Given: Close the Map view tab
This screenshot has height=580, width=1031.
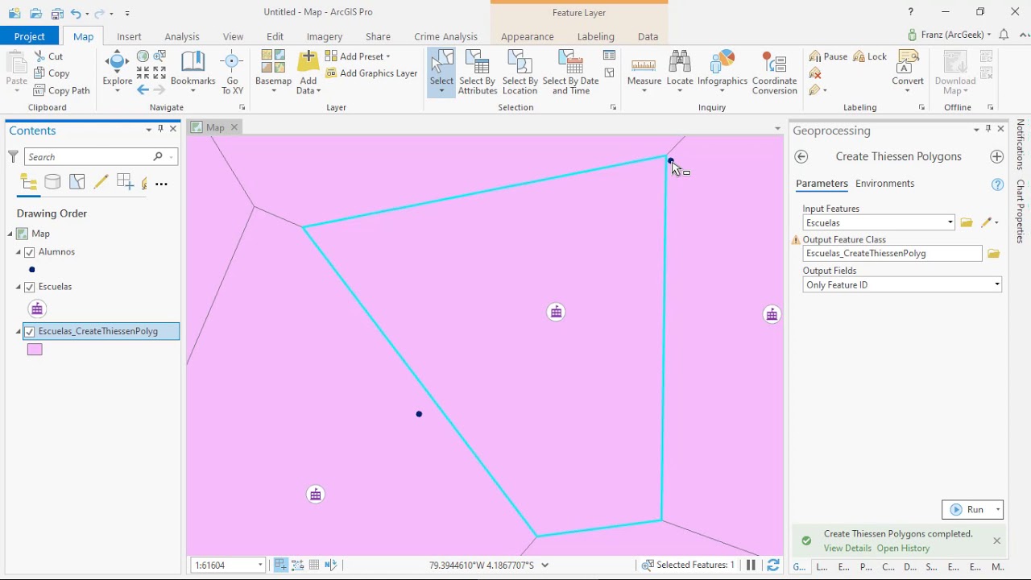Looking at the screenshot, I should tap(234, 127).
